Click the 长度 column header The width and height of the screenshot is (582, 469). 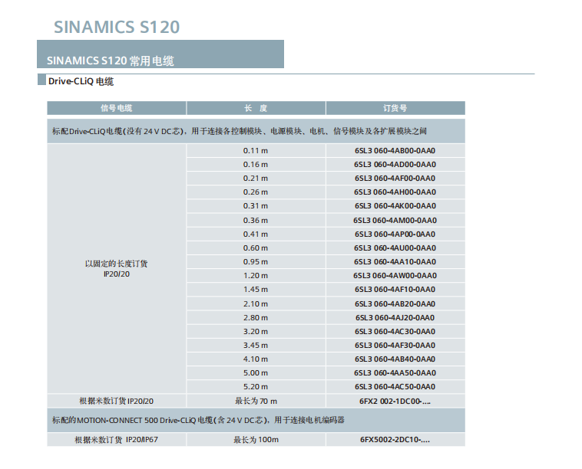click(256, 108)
